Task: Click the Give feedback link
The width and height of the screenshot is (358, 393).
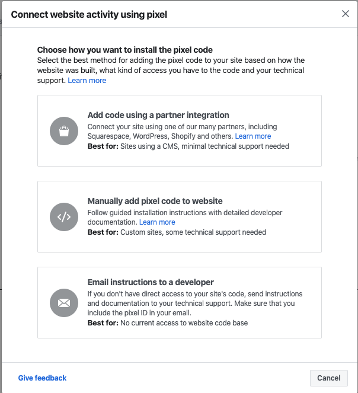Action: [42, 378]
